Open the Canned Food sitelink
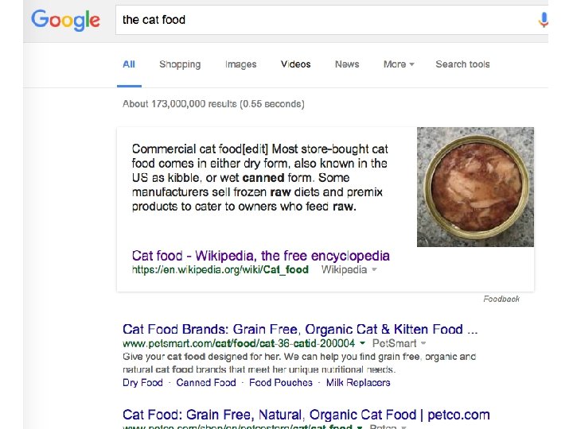Screen dimensions: 573x429 206,383
